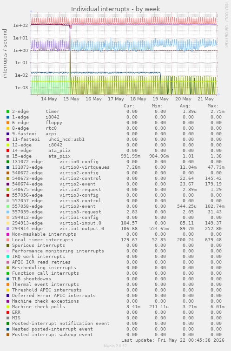Image resolution: width=231 pixels, height=351 pixels.
Task: Click the purple virtio1-output.0 legend swatch
Action: (x=8, y=229)
